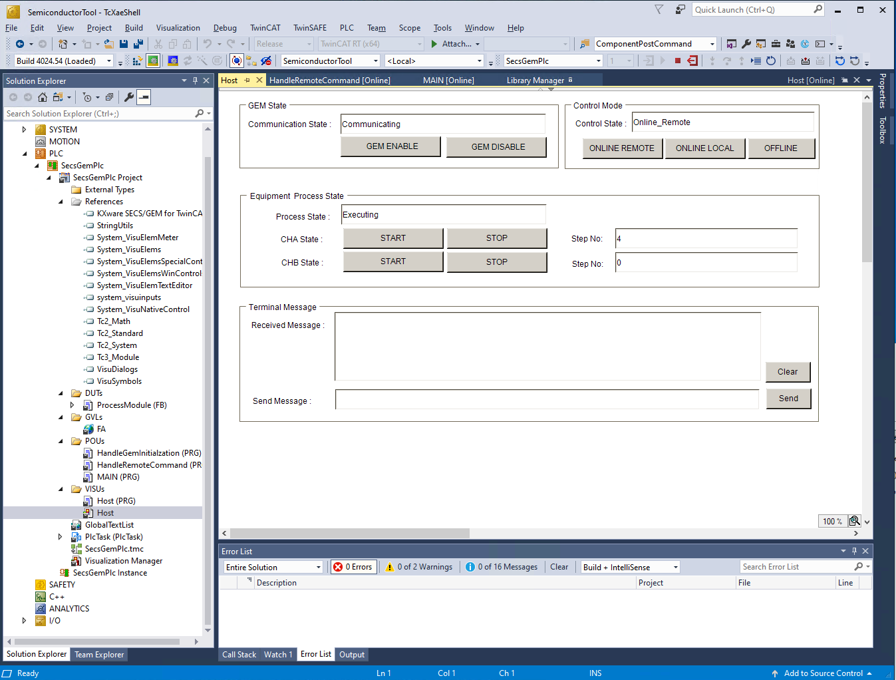This screenshot has height=680, width=896.
Task: Click the Activate Configuration icon
Action: (x=138, y=61)
